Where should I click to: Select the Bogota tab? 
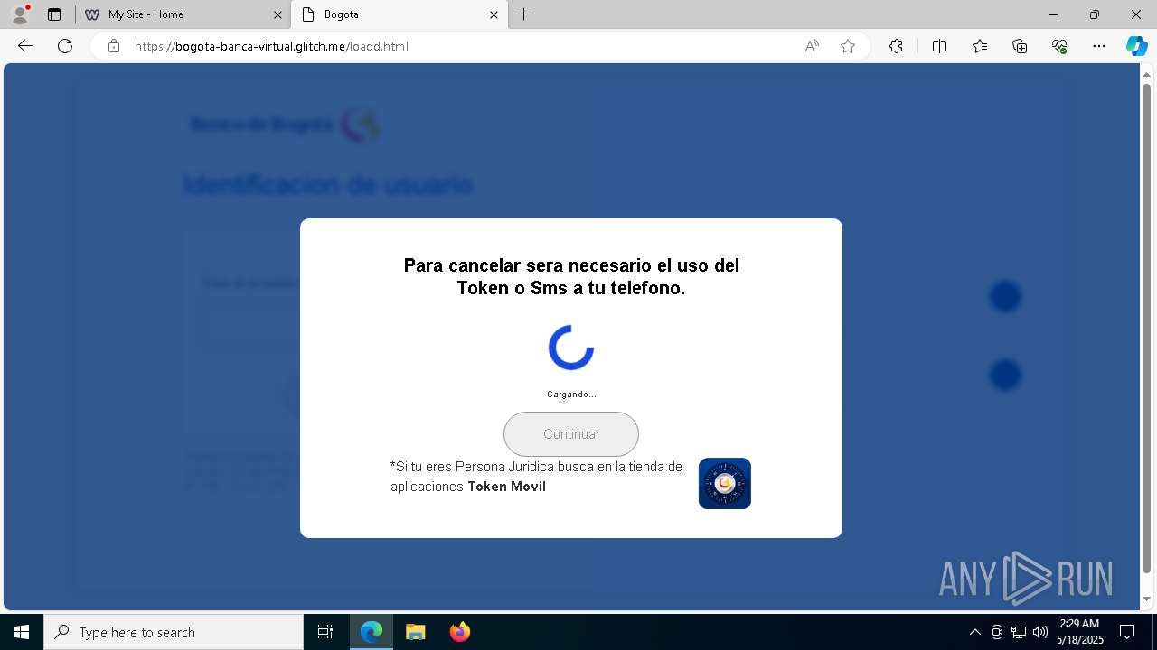[399, 14]
